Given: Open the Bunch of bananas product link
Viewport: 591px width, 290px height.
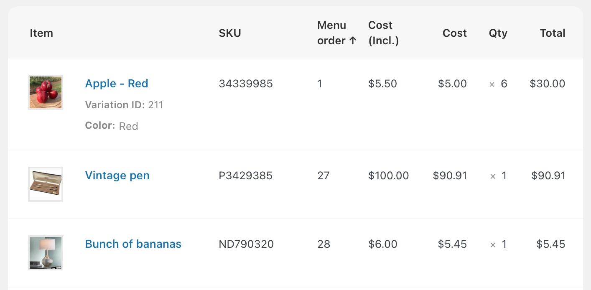Looking at the screenshot, I should (x=133, y=244).
